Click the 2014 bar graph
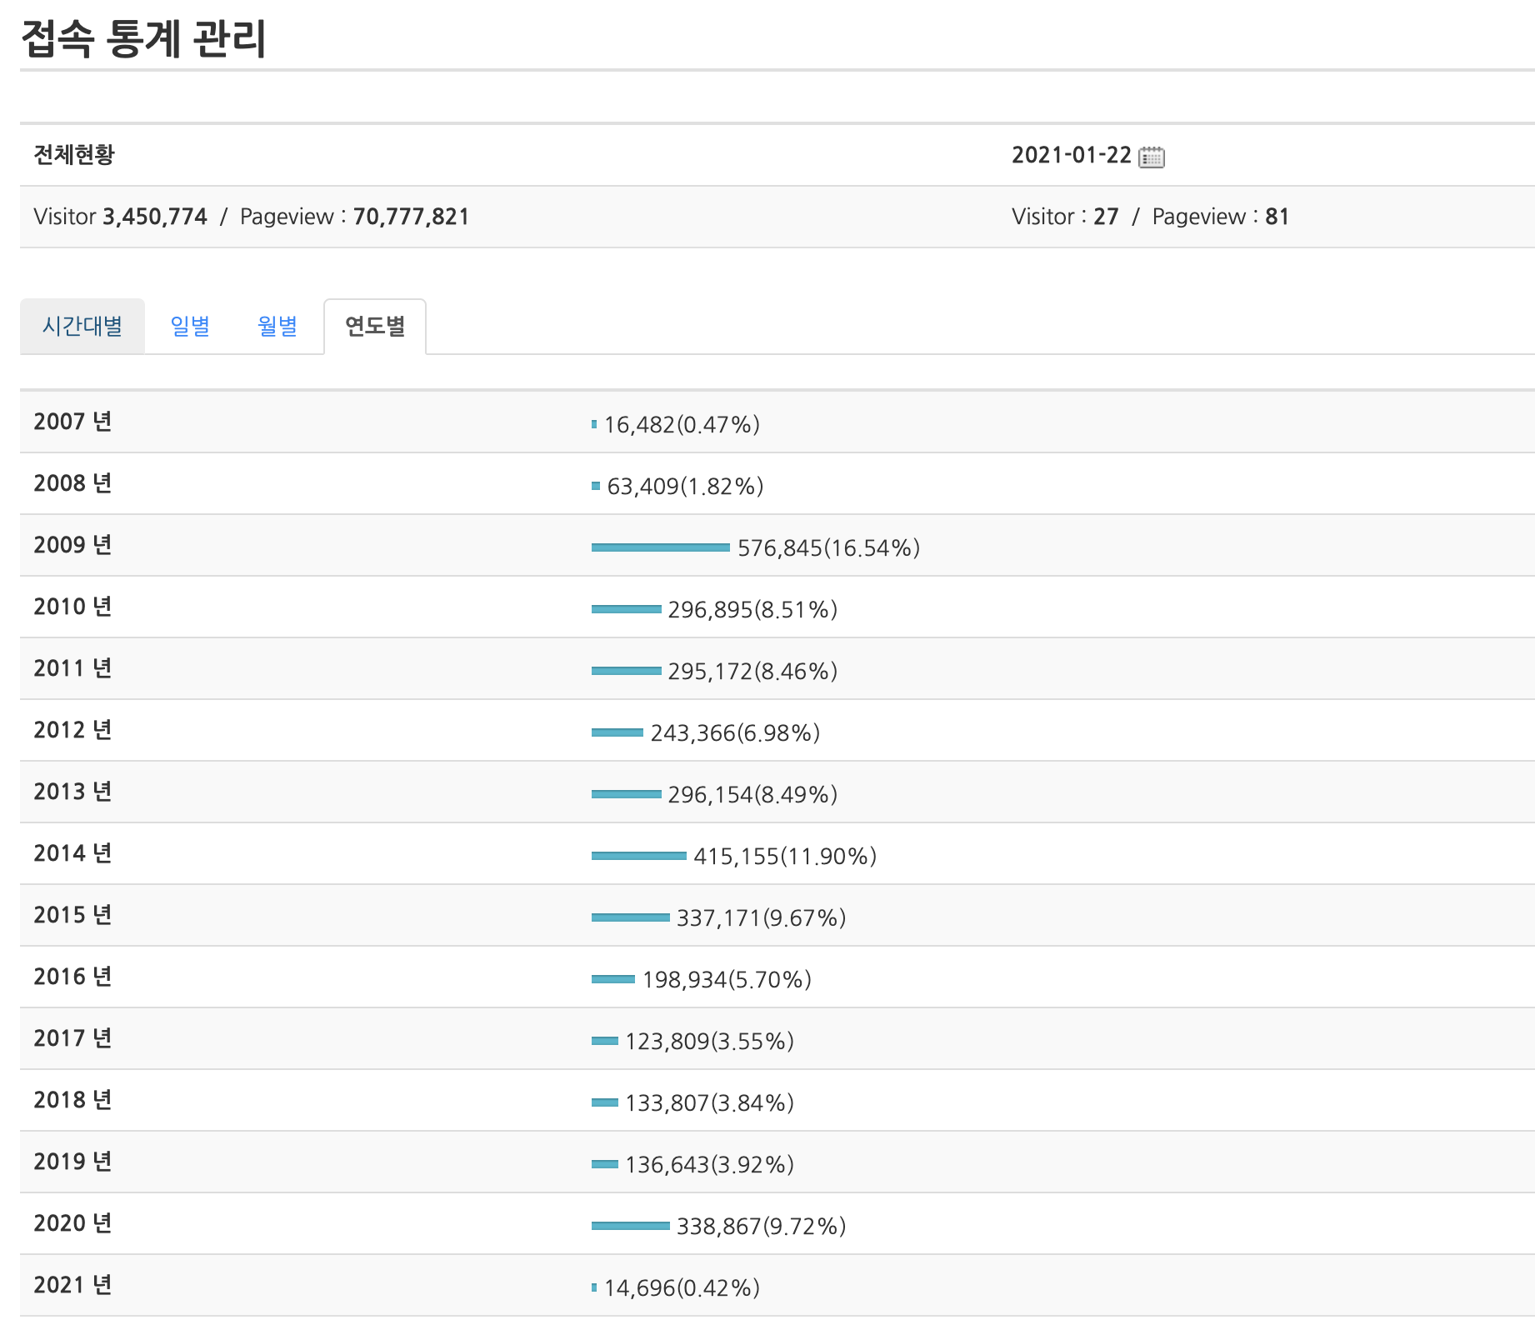Screen dimensions: 1535x1340 [639, 856]
